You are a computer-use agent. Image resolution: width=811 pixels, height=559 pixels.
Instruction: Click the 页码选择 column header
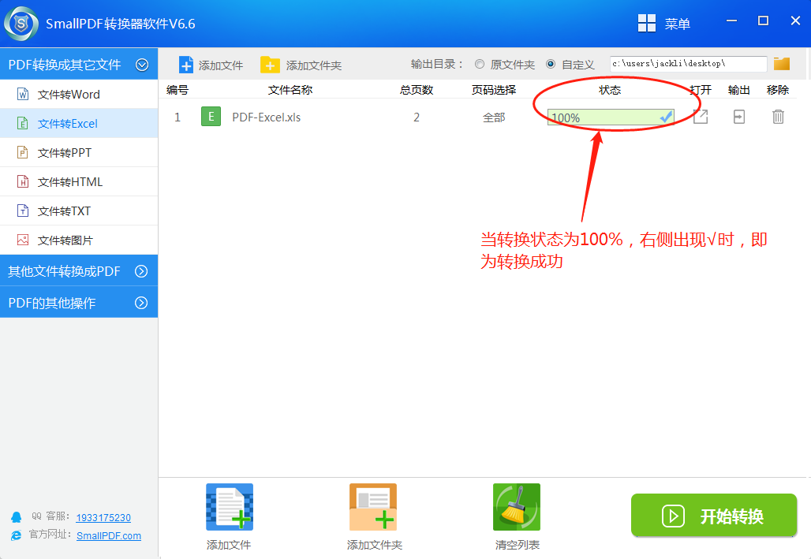click(493, 90)
